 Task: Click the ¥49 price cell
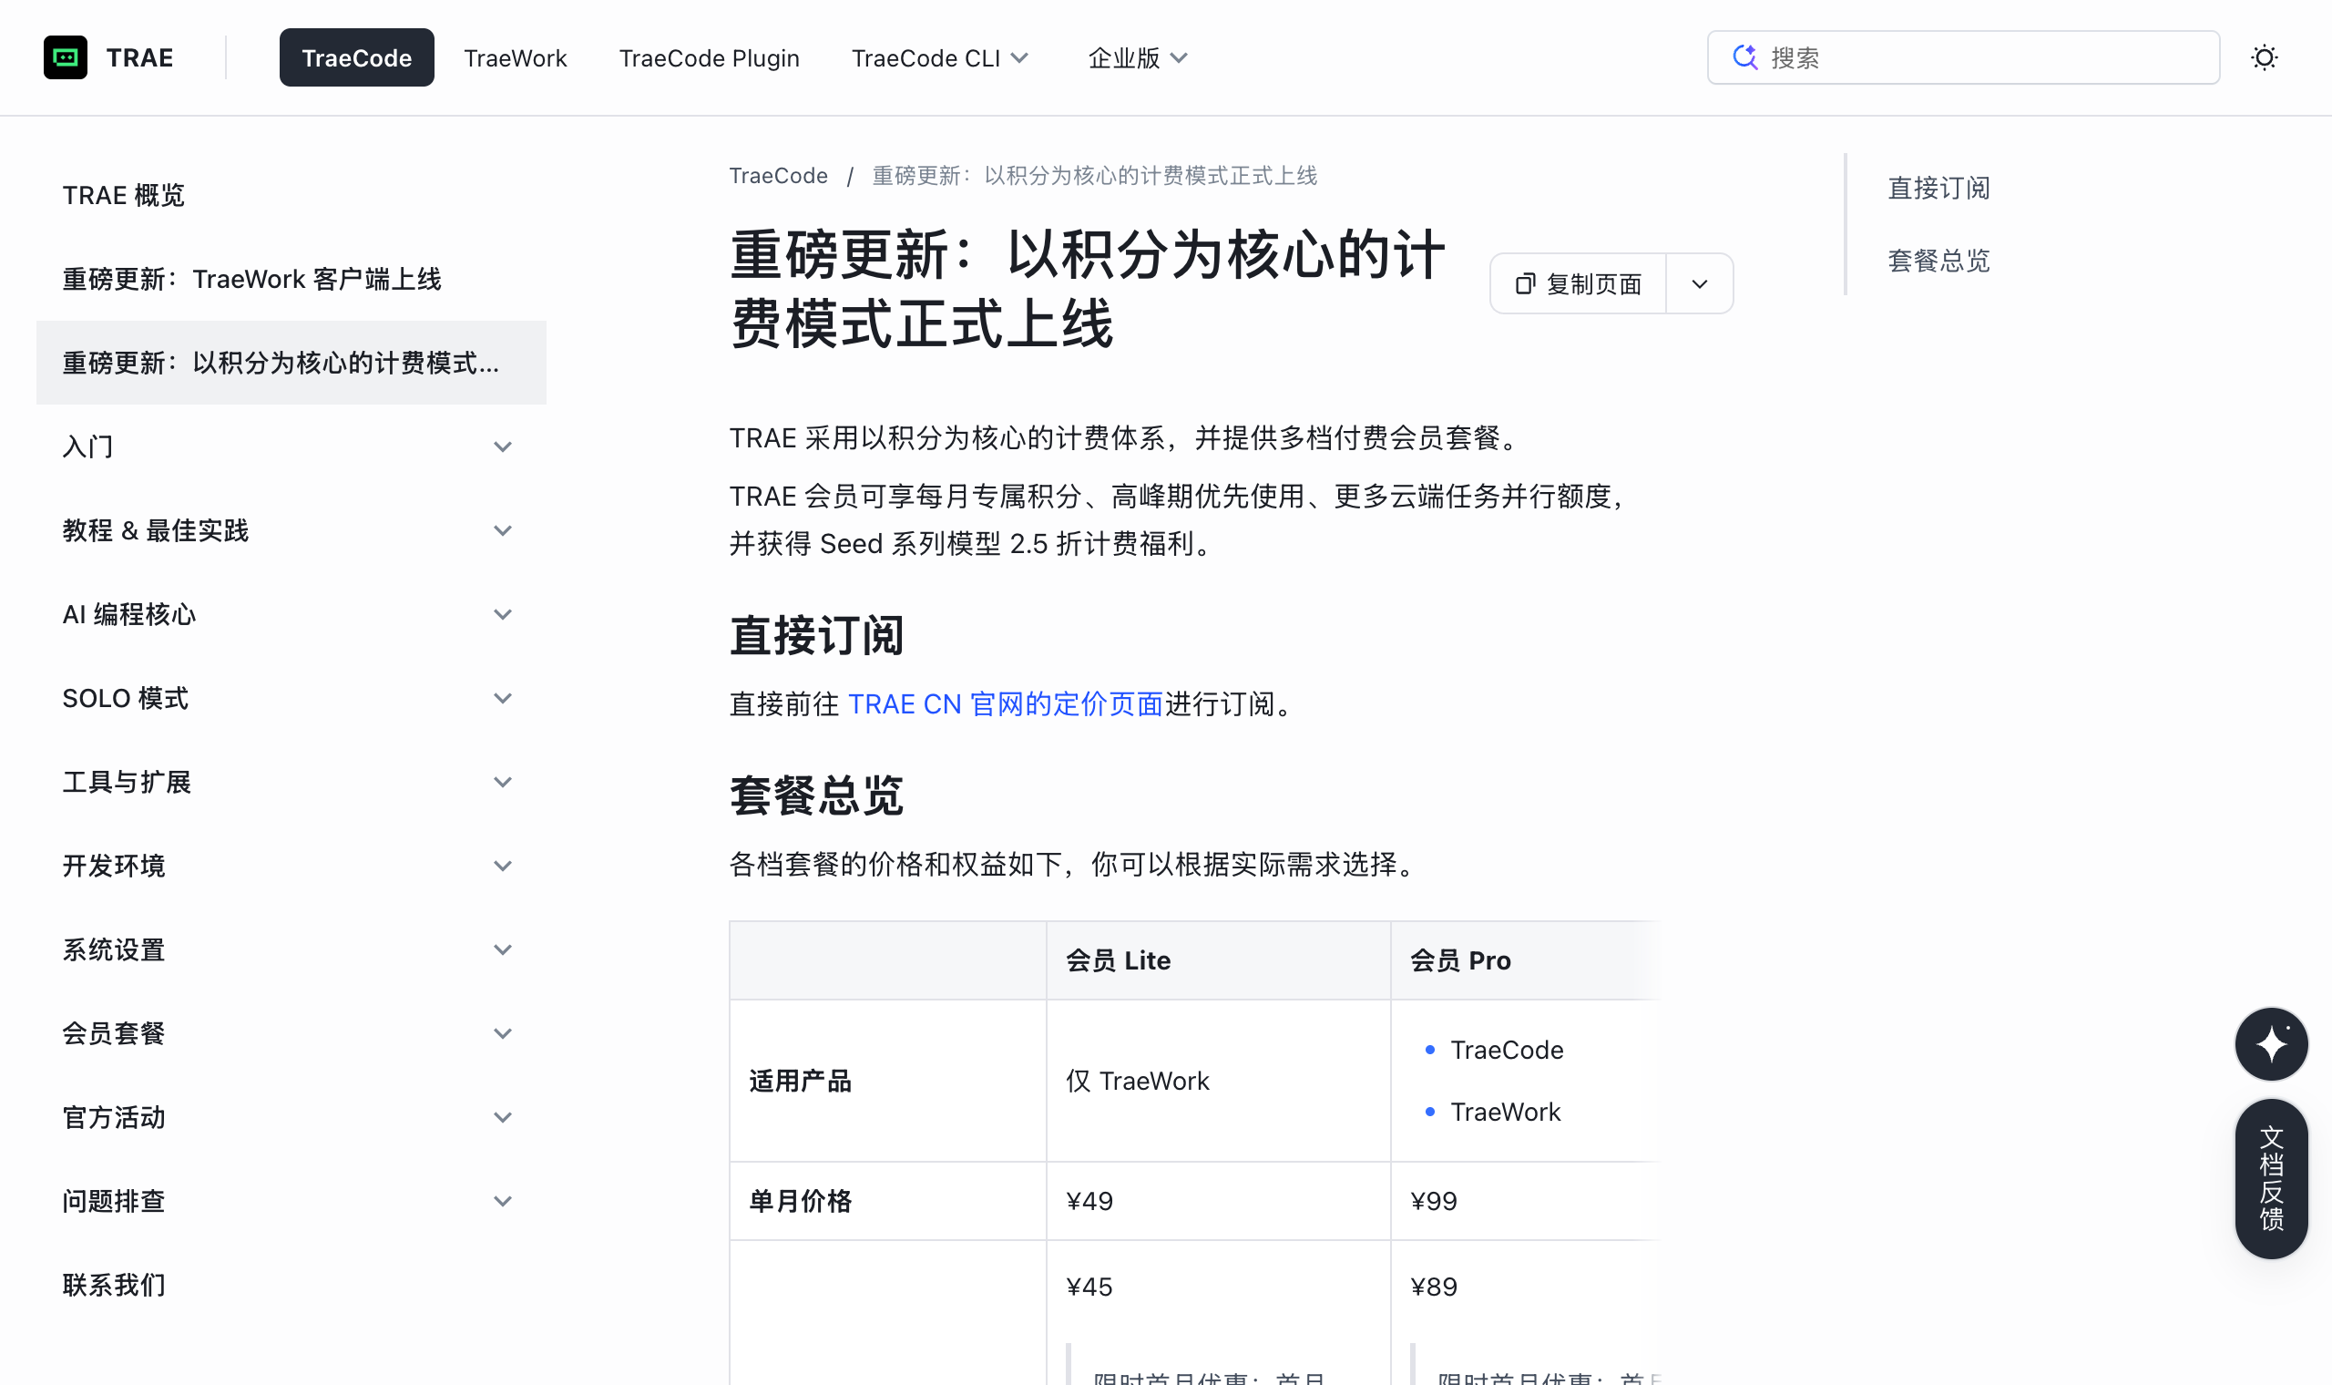pyautogui.click(x=1217, y=1201)
